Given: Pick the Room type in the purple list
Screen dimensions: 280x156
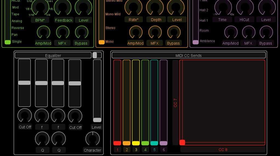Looking at the screenshot, I should tap(204, 31).
